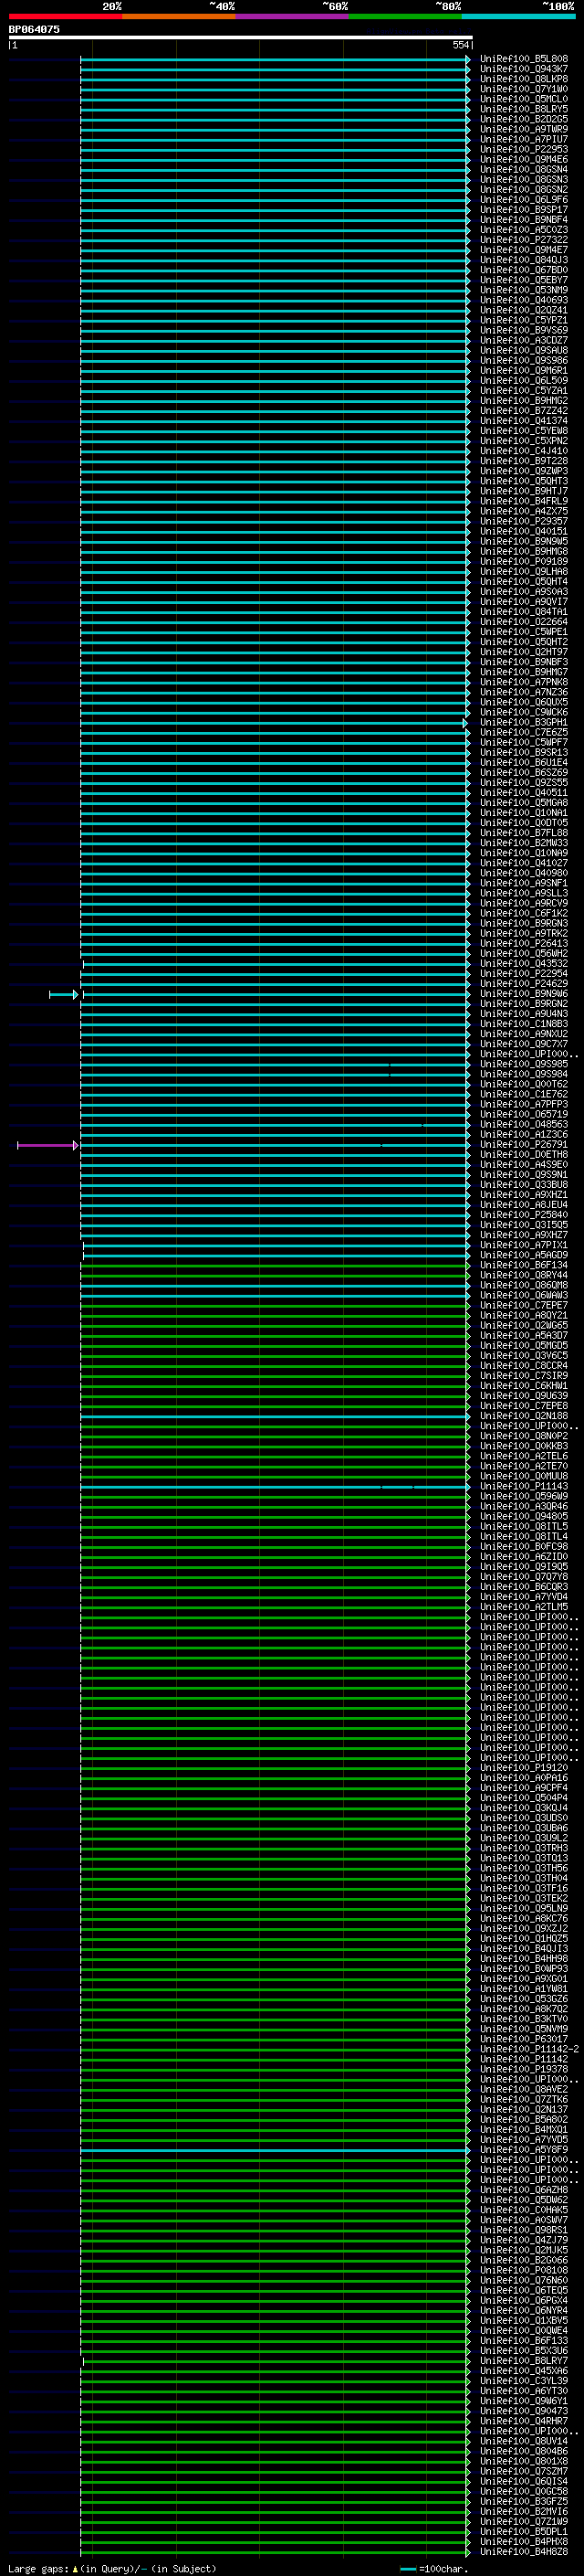Open hit UniRef100_P09189
584x2576 pixels.
(524, 562)
